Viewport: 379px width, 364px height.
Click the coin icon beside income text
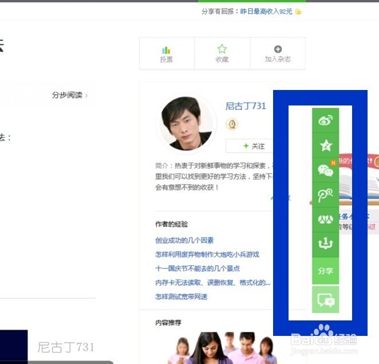(x=298, y=11)
